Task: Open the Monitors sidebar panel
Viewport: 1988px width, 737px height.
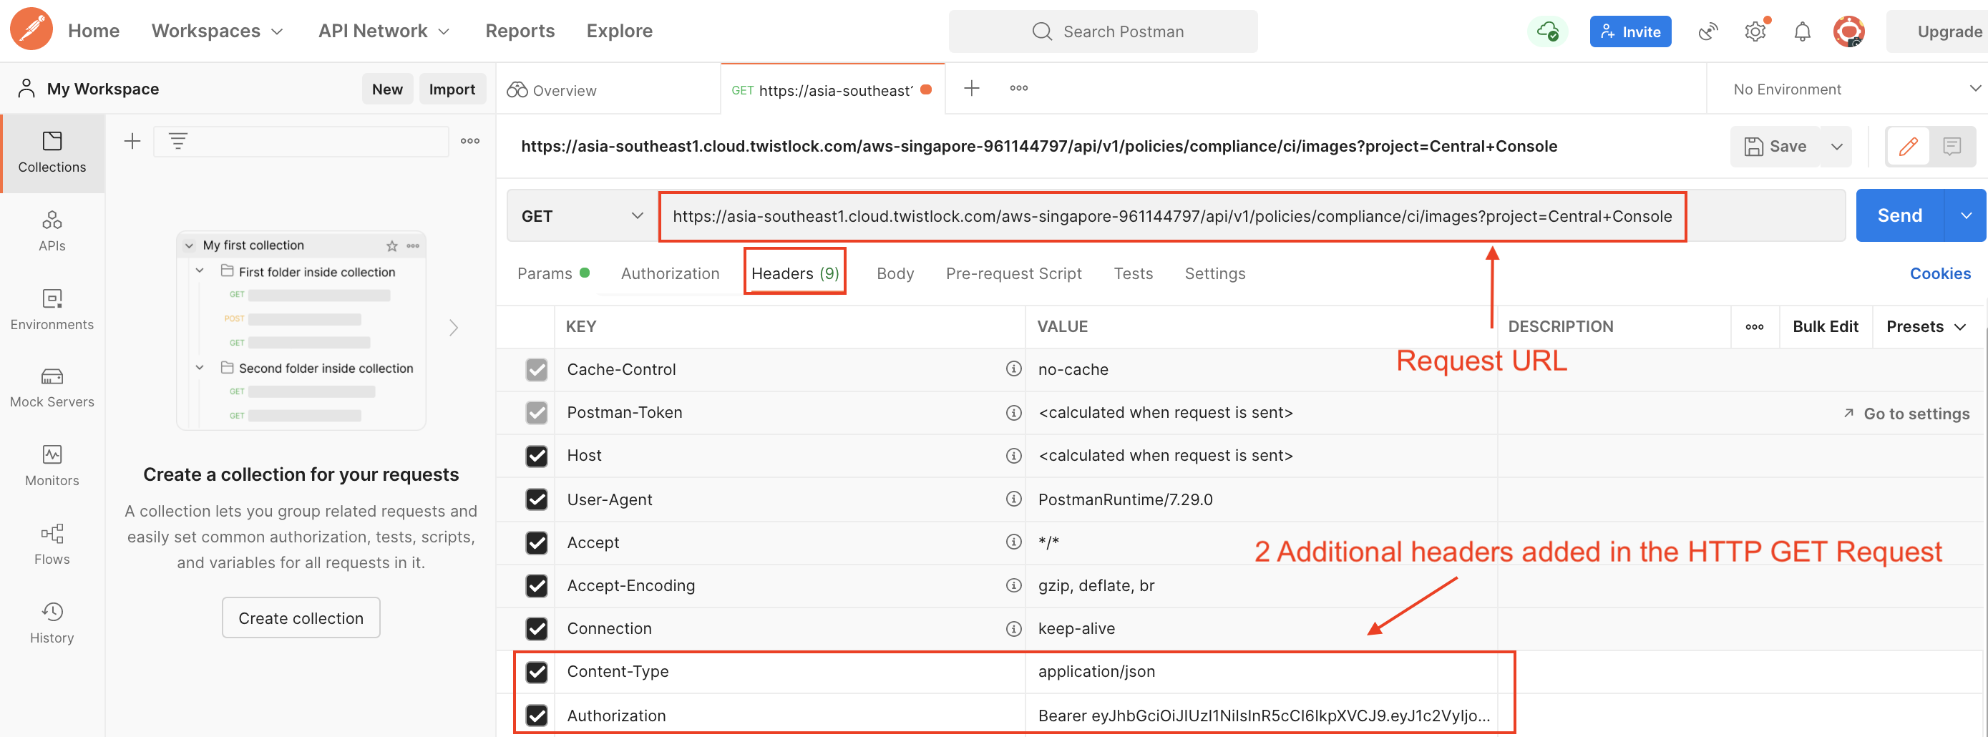Action: [x=52, y=465]
